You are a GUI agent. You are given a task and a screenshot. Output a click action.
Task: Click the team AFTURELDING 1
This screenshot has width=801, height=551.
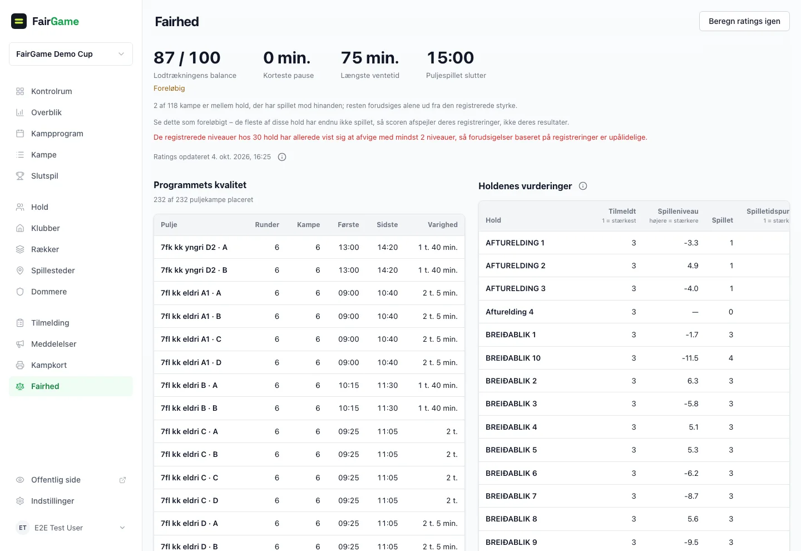point(515,243)
